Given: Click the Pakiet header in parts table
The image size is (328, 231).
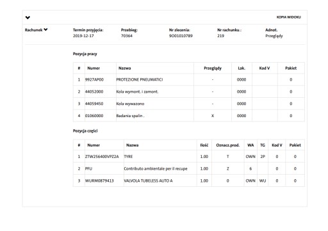Looking at the screenshot, I should point(295,145).
